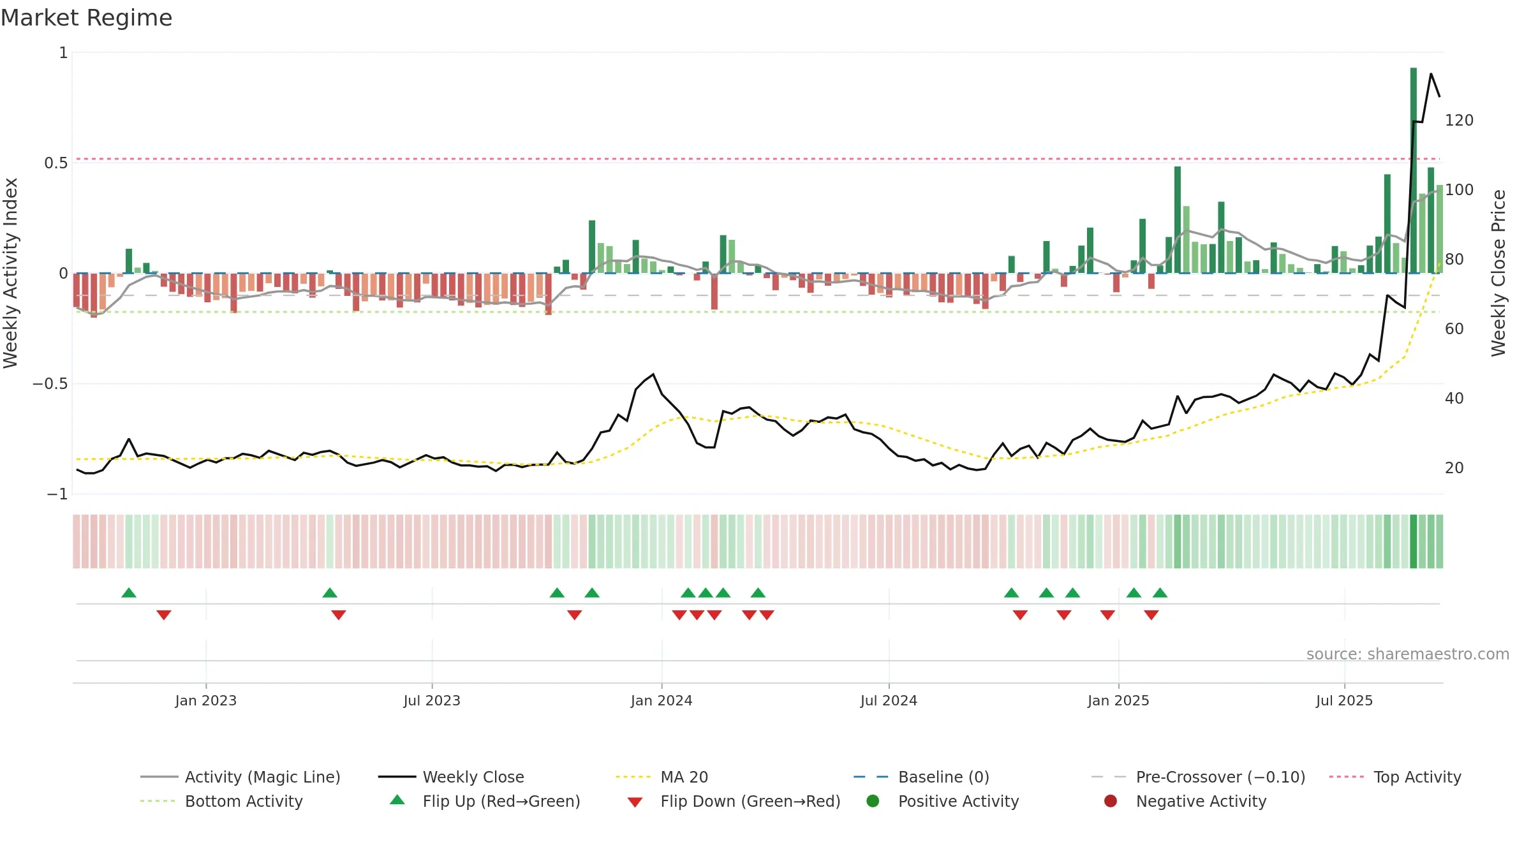1531x861 pixels.
Task: Click the 100 price axis tick label
Action: point(1460,189)
